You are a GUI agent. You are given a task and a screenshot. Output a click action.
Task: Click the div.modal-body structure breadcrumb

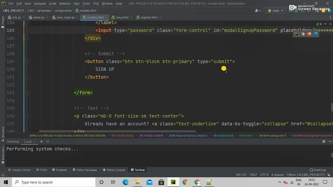(223, 136)
